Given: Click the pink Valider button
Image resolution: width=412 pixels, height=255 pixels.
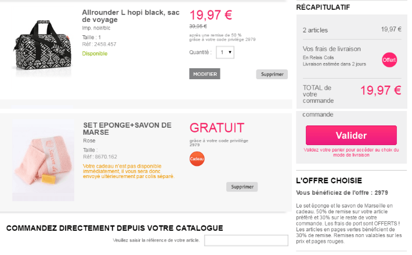Looking at the screenshot, I should pos(351,135).
